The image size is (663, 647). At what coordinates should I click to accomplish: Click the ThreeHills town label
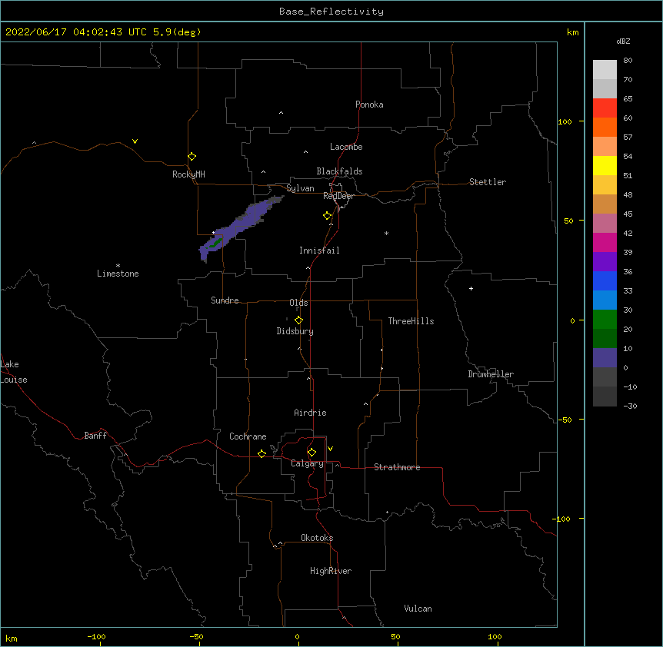coord(411,321)
